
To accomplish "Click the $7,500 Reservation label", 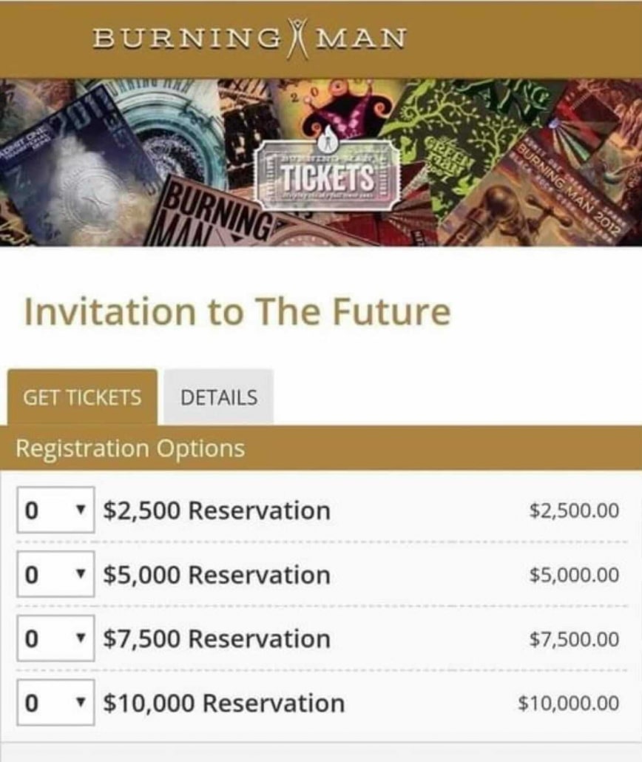I will [x=217, y=639].
